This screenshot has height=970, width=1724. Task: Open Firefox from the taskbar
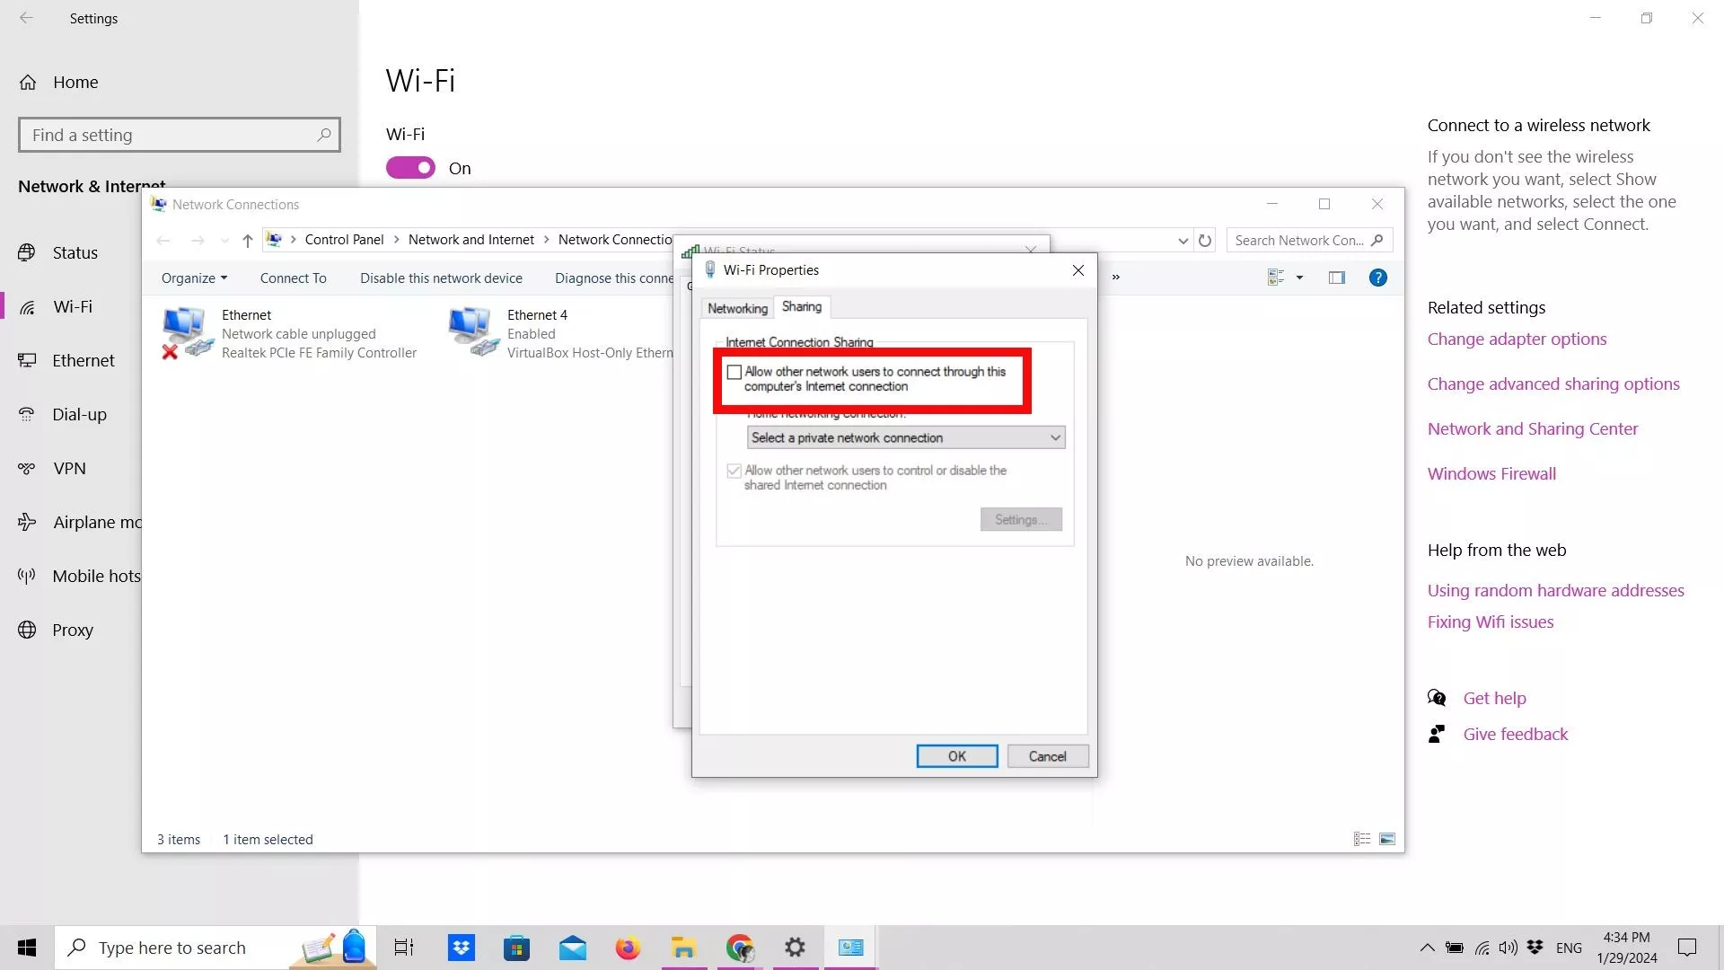tap(628, 948)
